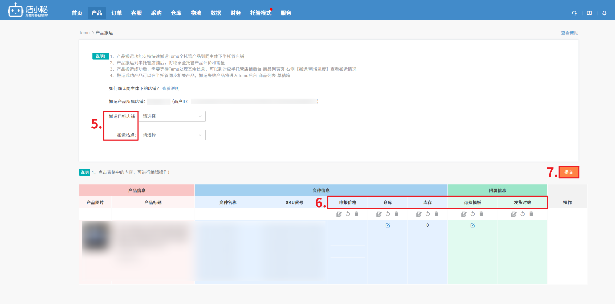
Task: Click batch edit icon under 申报价格
Action: pos(339,214)
